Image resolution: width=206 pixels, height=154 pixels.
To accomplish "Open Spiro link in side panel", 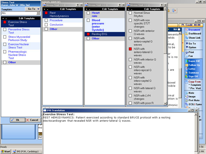I will tap(199, 104).
